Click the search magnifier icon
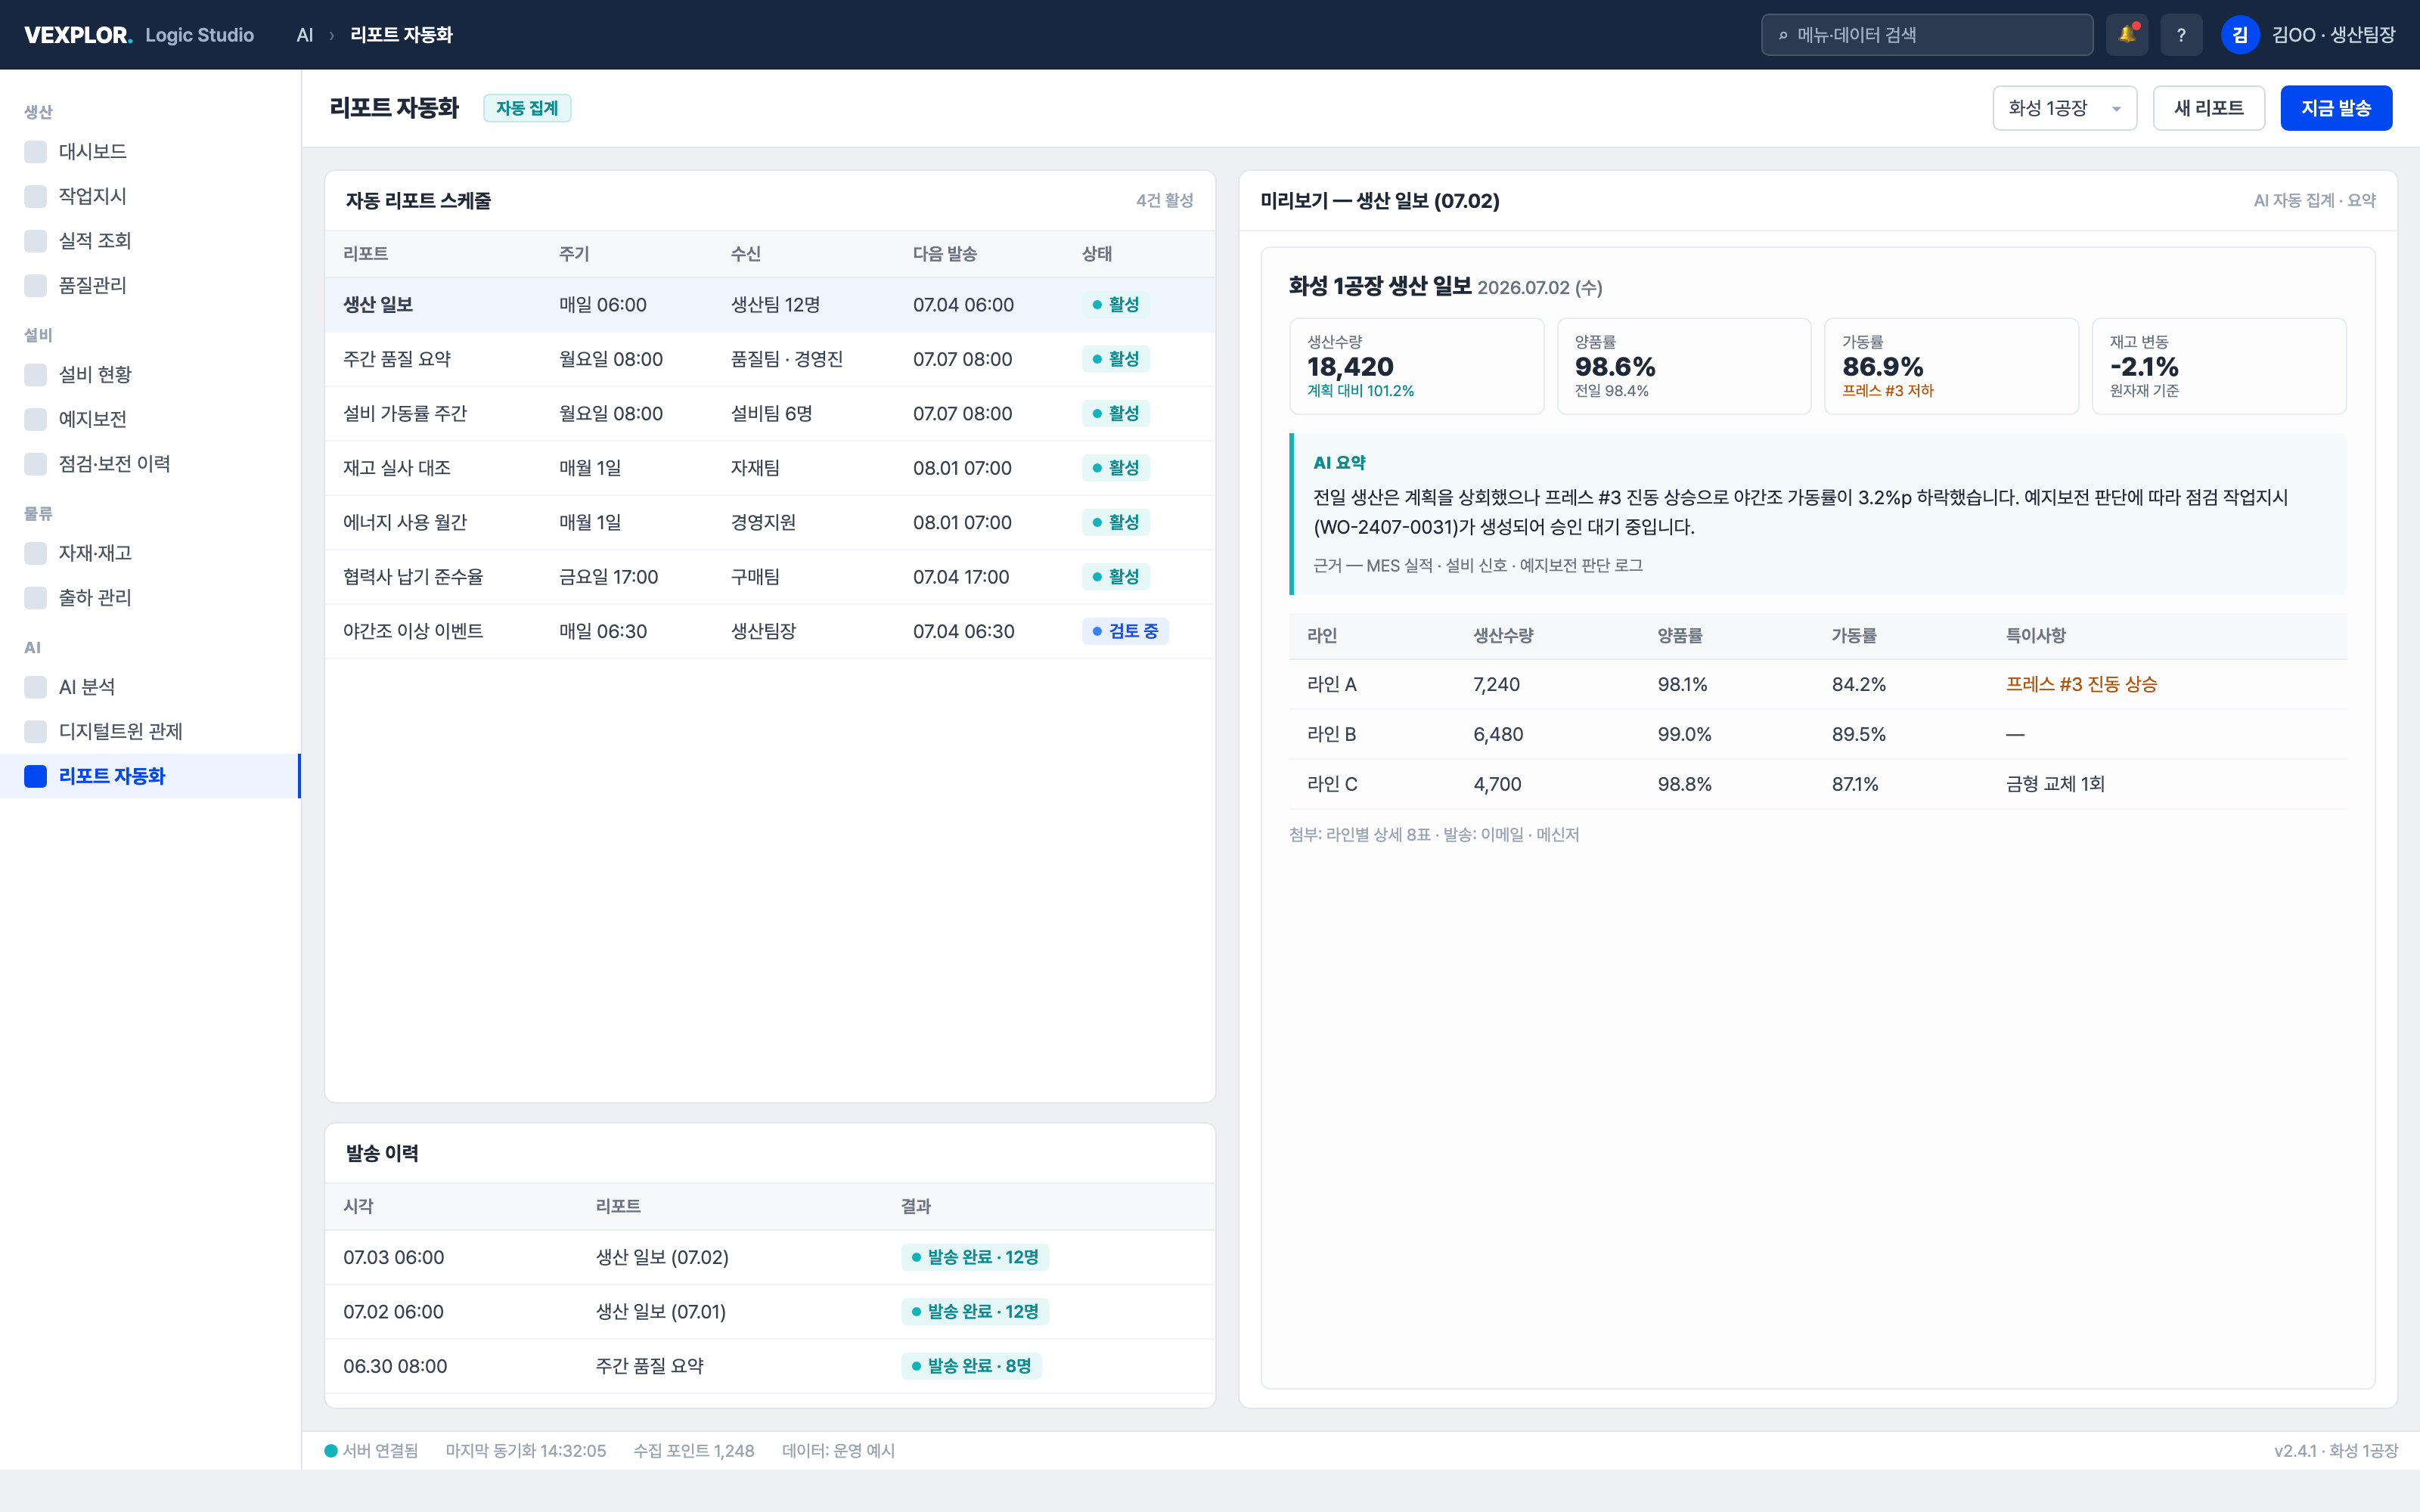 (x=1783, y=35)
